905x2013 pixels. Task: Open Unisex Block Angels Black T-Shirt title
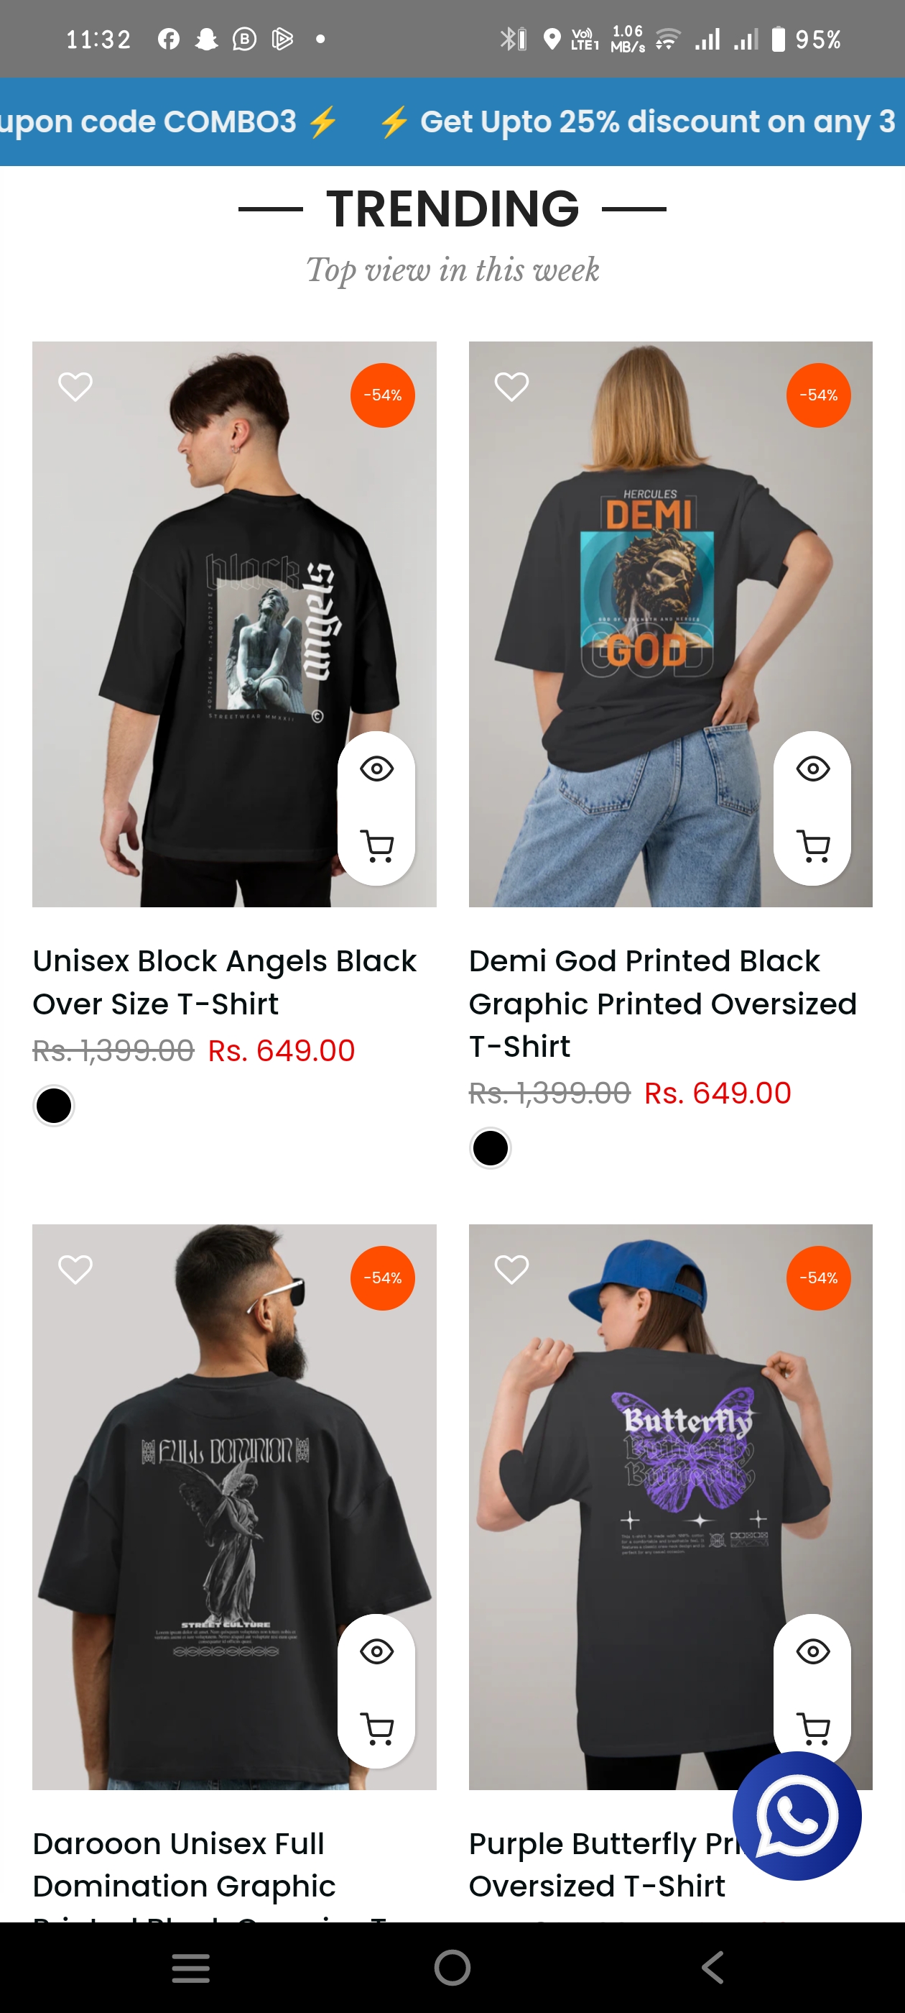pos(225,982)
